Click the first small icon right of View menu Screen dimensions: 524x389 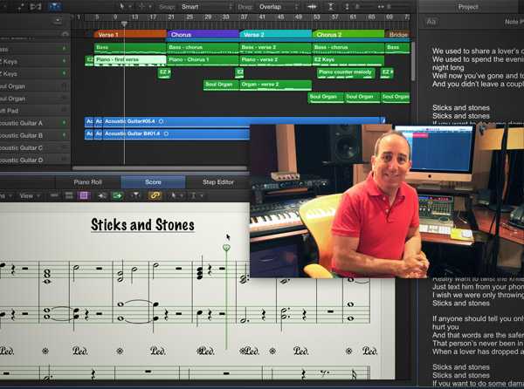54,195
